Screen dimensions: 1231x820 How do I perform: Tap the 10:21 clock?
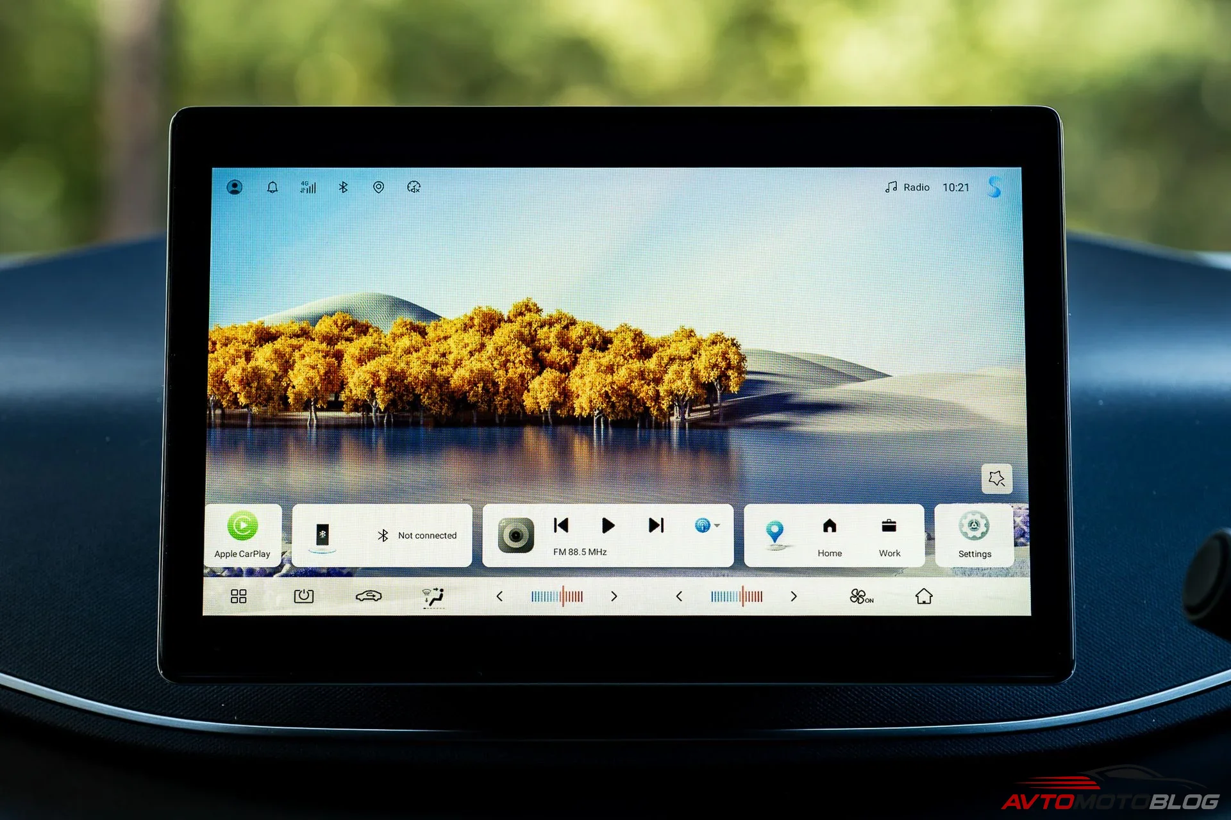(956, 187)
